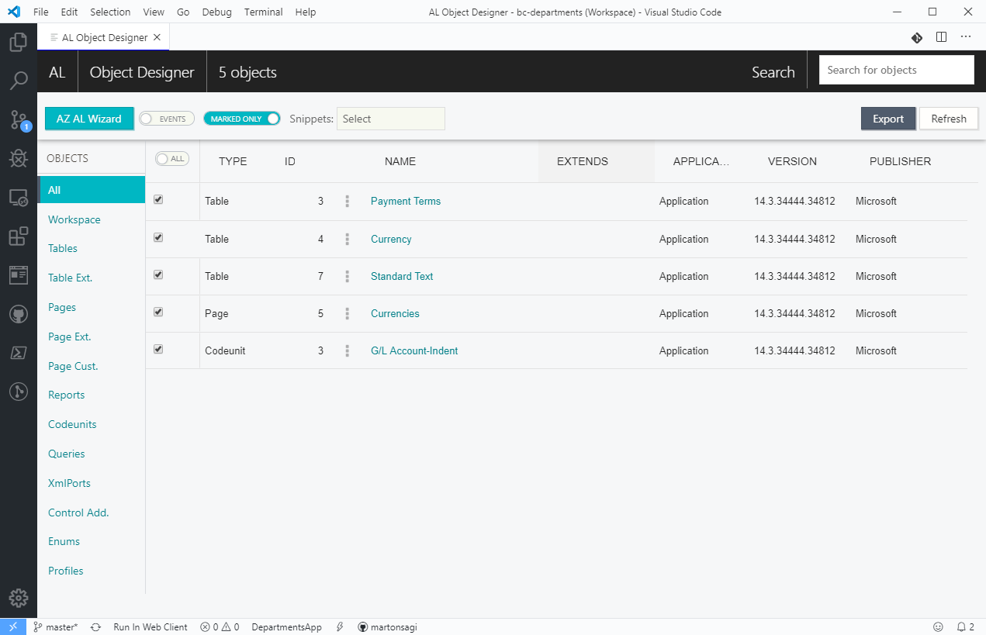This screenshot has width=986, height=635.
Task: Open the row menu for G/L Account-Indent
Action: click(347, 351)
